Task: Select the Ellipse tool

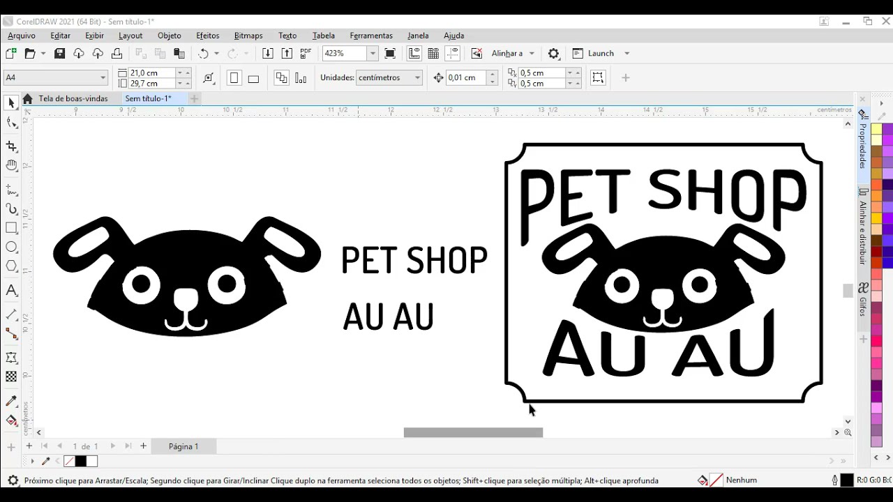Action: pos(11,247)
